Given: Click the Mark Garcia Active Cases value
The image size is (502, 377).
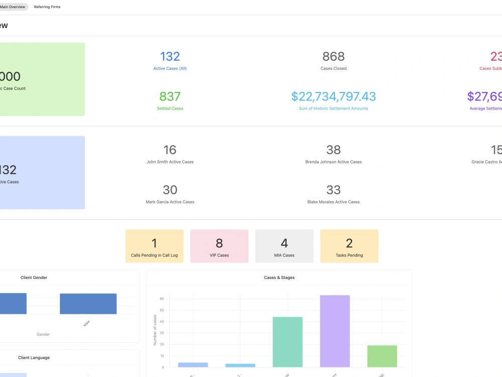Looking at the screenshot, I should (x=170, y=194).
